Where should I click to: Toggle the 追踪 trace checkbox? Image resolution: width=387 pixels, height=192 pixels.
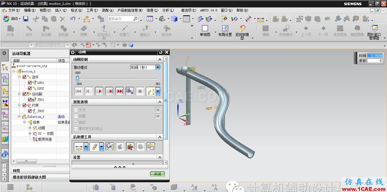point(76,122)
